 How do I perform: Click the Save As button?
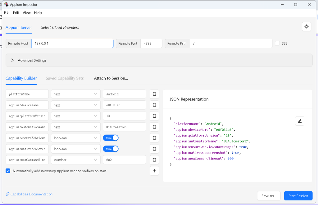tap(269, 196)
